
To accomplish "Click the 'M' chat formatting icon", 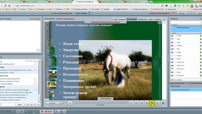I will click(31, 105).
